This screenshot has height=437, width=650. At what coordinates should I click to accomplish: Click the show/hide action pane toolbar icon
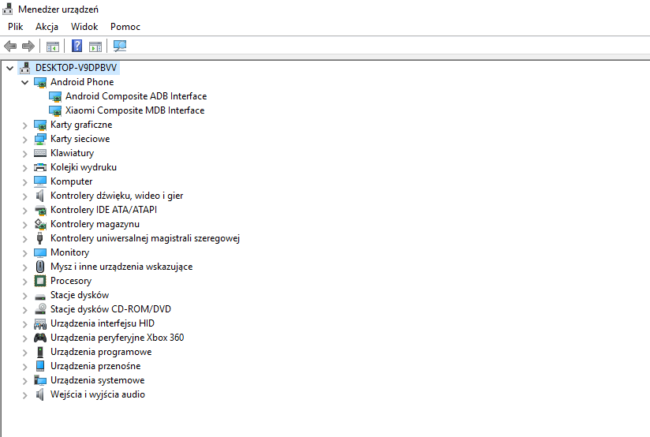95,46
